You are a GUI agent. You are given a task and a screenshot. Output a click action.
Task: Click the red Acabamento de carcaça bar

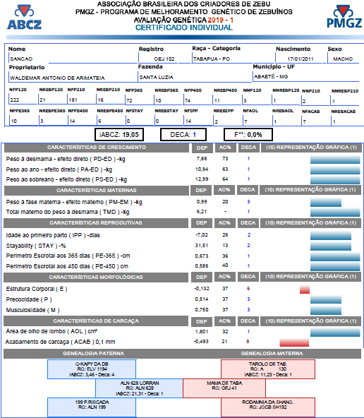click(x=294, y=342)
